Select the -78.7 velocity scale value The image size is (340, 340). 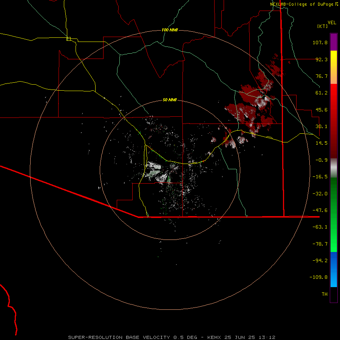[x=320, y=244]
